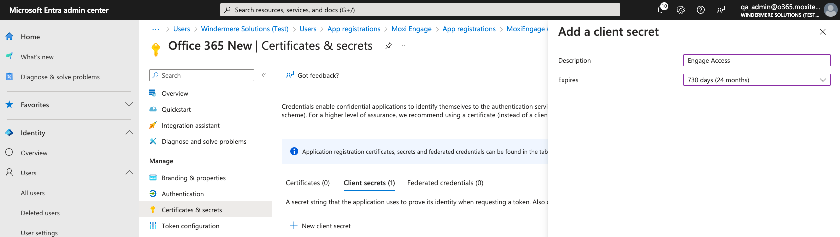The image size is (840, 237).
Task: Open notifications bell icon
Action: pyautogui.click(x=661, y=10)
